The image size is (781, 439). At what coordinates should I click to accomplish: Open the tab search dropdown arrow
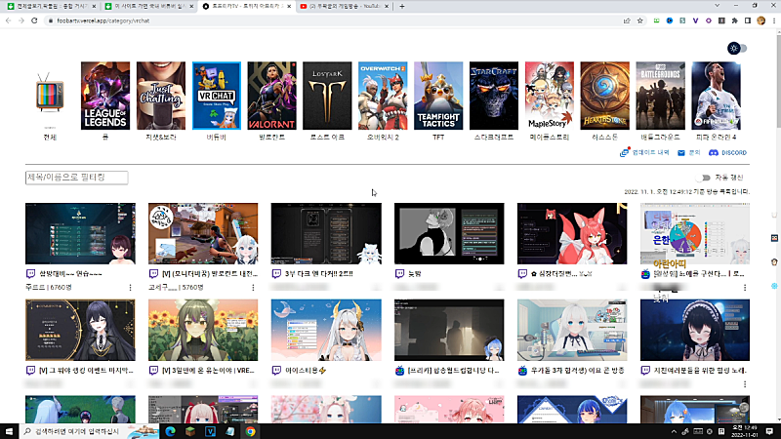717,6
